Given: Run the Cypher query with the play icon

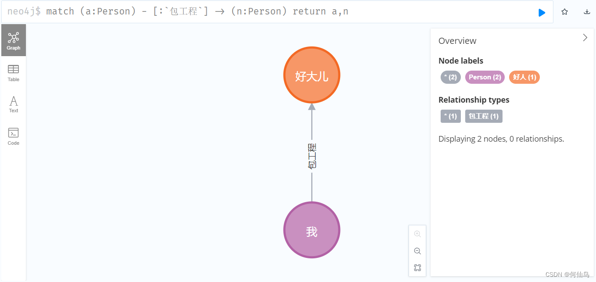Looking at the screenshot, I should click(x=541, y=12).
